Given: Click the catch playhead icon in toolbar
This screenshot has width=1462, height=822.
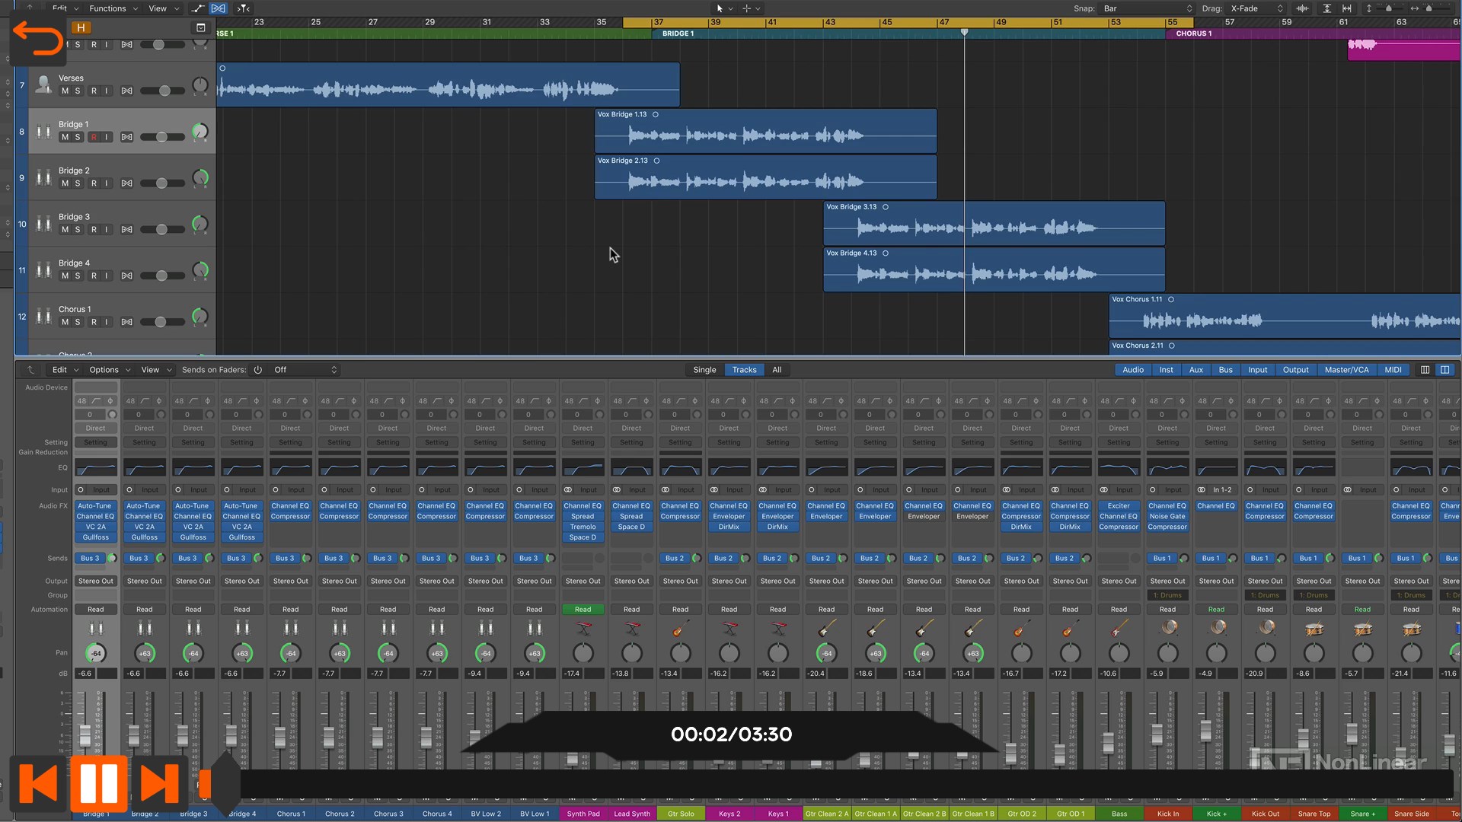Looking at the screenshot, I should click(243, 8).
